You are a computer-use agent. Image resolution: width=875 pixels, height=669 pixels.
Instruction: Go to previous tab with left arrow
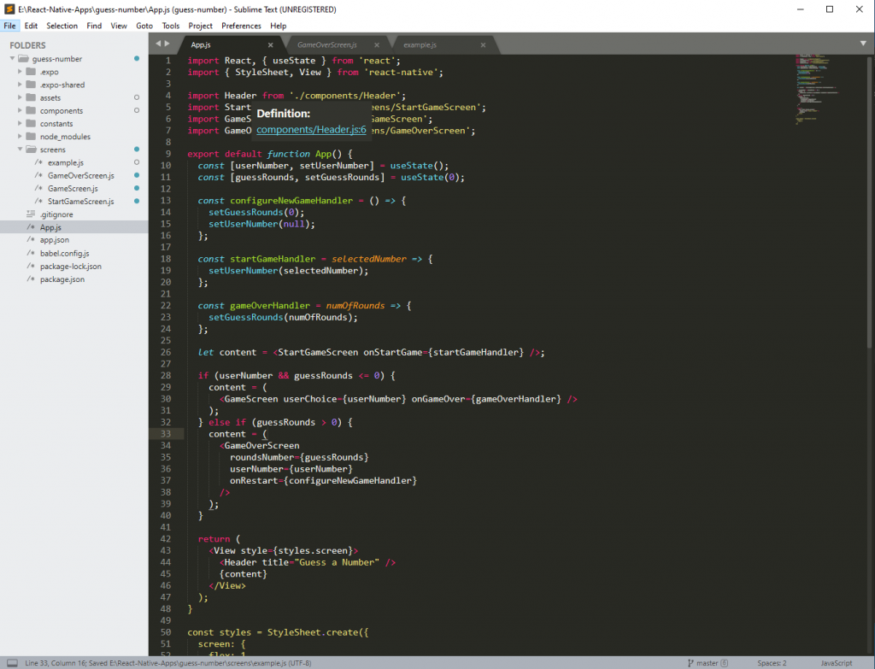(158, 44)
